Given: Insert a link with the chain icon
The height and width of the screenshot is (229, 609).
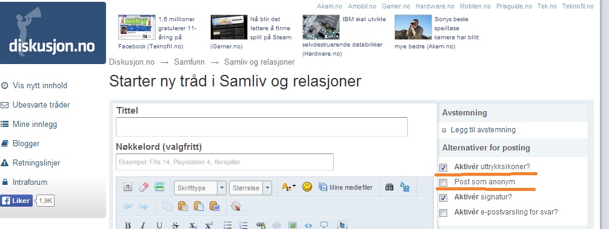Looking at the screenshot, I should 261,225.
